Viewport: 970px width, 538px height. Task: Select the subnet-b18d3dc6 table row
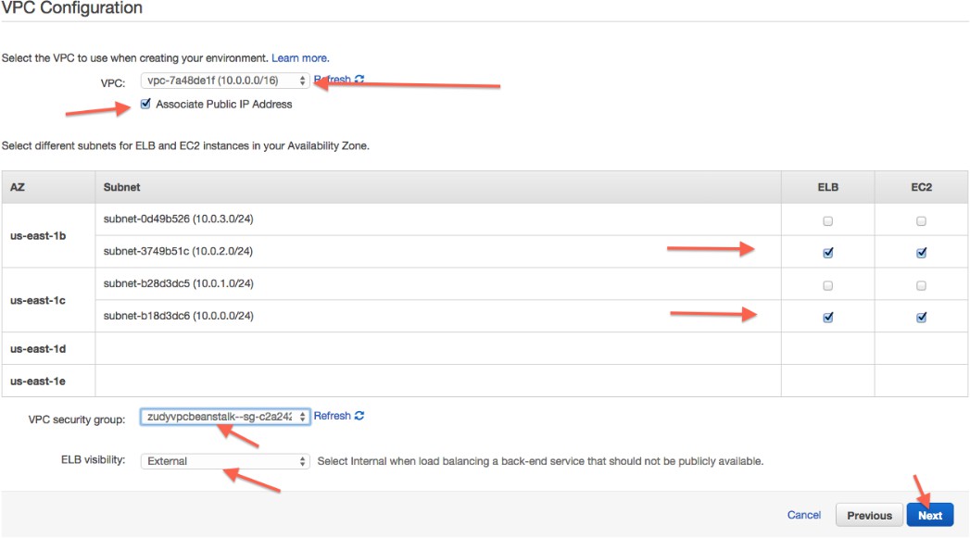(x=371, y=317)
